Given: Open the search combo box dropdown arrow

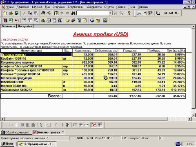Looking at the screenshot, I should [x=111, y=13].
